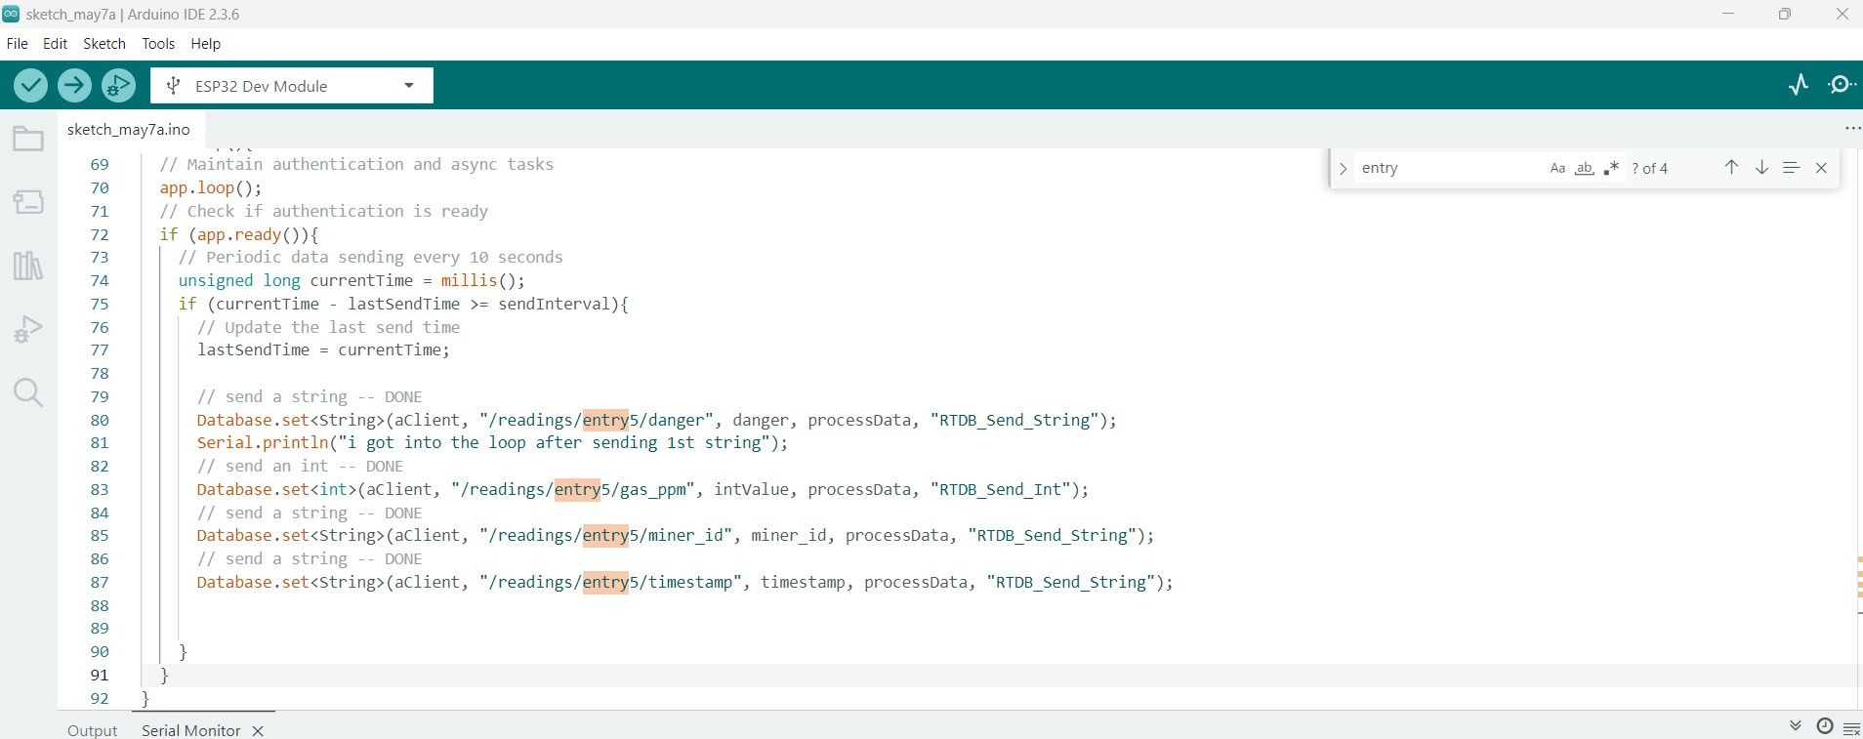The height and width of the screenshot is (739, 1863).
Task: Click the Verify sketch checkmark button
Action: click(31, 86)
